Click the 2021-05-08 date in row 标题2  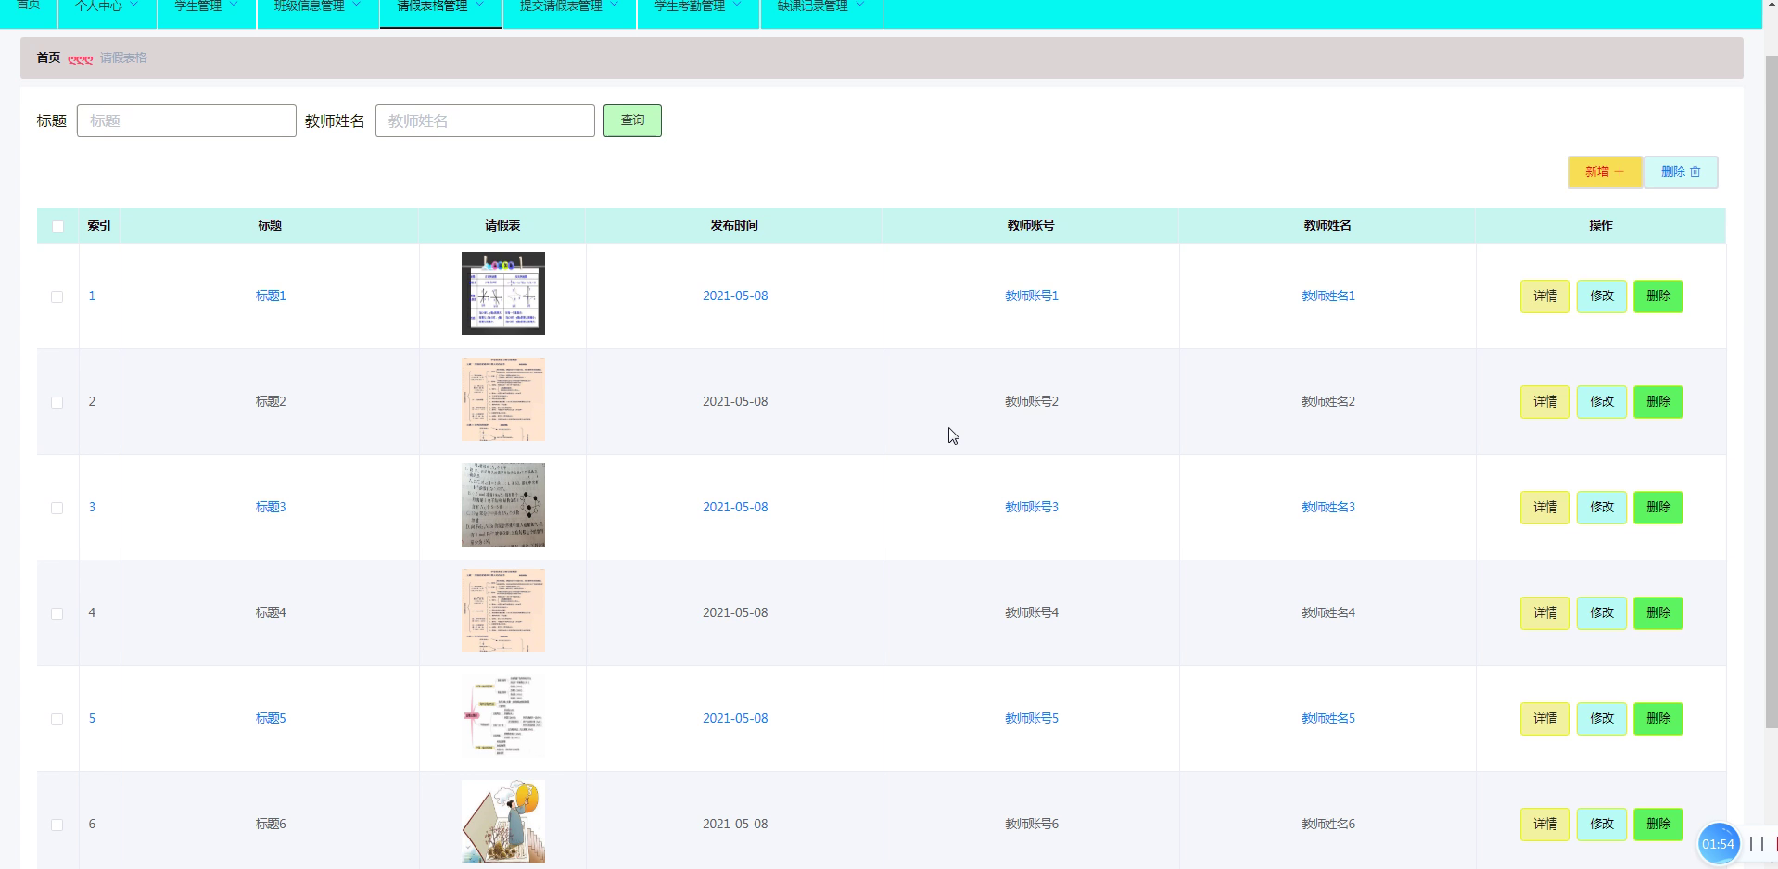click(x=735, y=402)
